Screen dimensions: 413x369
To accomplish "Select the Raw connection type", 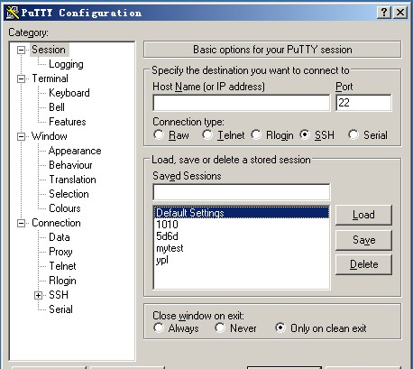I will tap(159, 134).
